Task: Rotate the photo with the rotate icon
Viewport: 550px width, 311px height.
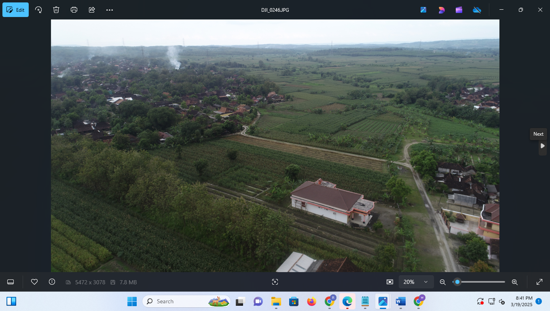Action: (38, 10)
